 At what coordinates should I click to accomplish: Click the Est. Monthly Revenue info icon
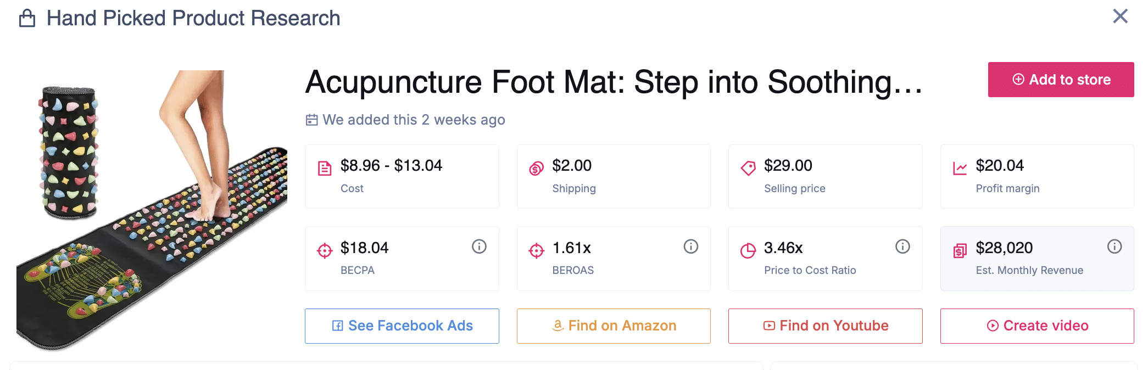click(1114, 246)
